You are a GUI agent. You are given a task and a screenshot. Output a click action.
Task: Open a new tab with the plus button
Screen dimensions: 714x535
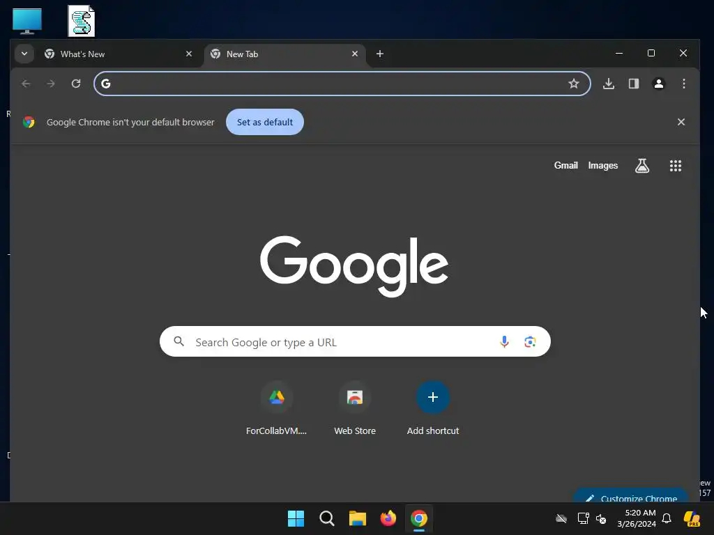[x=380, y=54]
